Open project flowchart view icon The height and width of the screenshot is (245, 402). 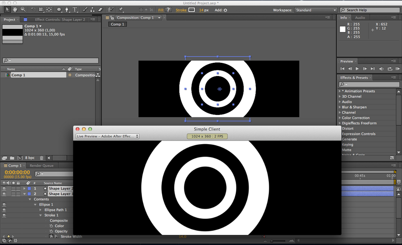pos(98,75)
